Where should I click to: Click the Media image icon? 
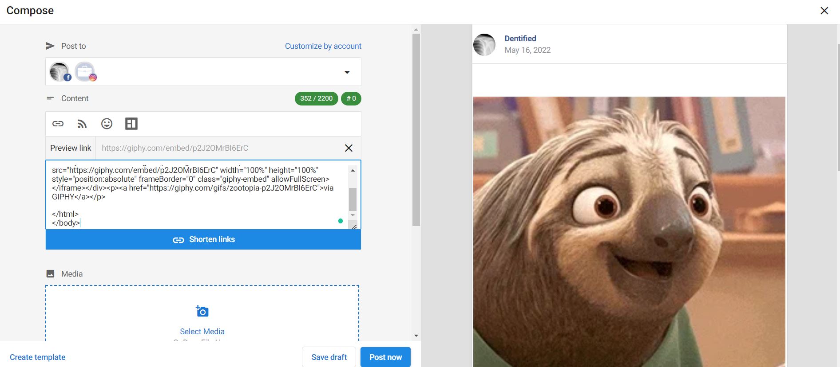click(x=51, y=274)
